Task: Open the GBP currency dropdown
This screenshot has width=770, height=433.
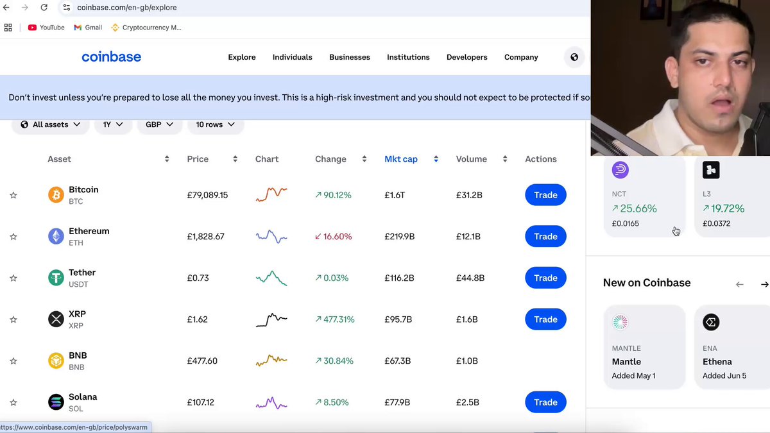Action: coord(160,124)
